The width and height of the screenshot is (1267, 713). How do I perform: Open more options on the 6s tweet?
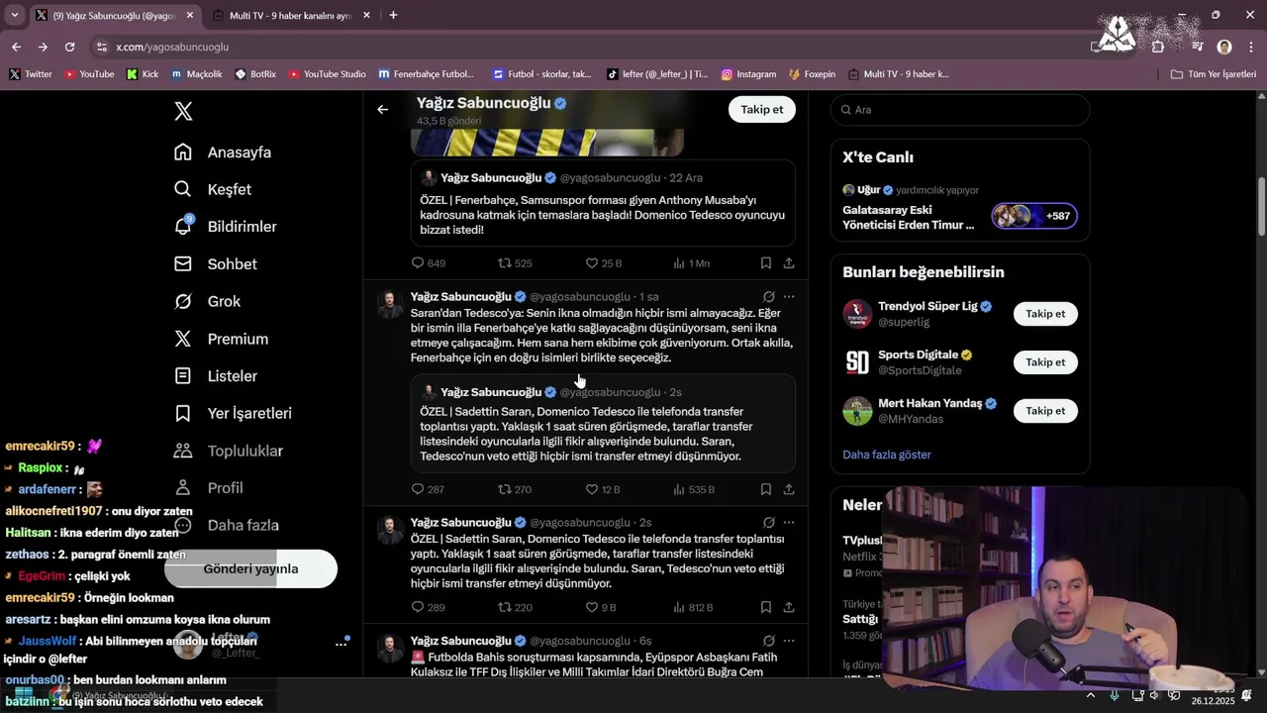coord(789,641)
